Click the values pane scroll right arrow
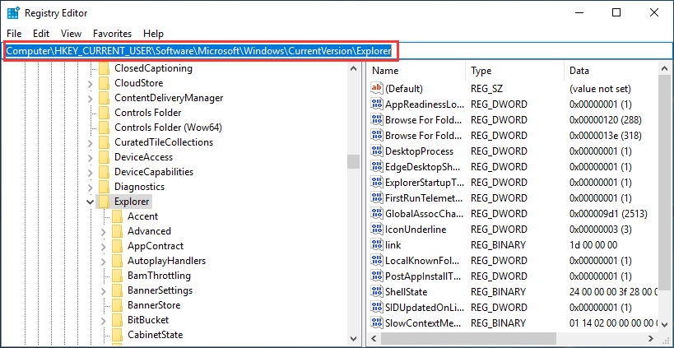The height and width of the screenshot is (348, 674). click(652, 339)
